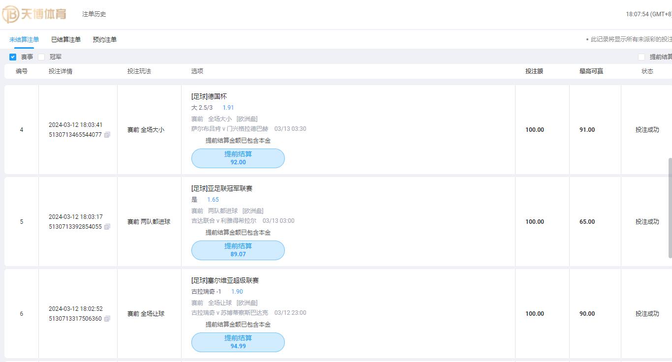Click the max win amount 65.00
The image size is (672, 362).
point(587,222)
